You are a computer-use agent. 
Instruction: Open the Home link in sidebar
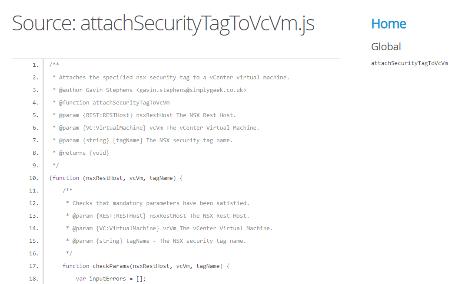388,24
